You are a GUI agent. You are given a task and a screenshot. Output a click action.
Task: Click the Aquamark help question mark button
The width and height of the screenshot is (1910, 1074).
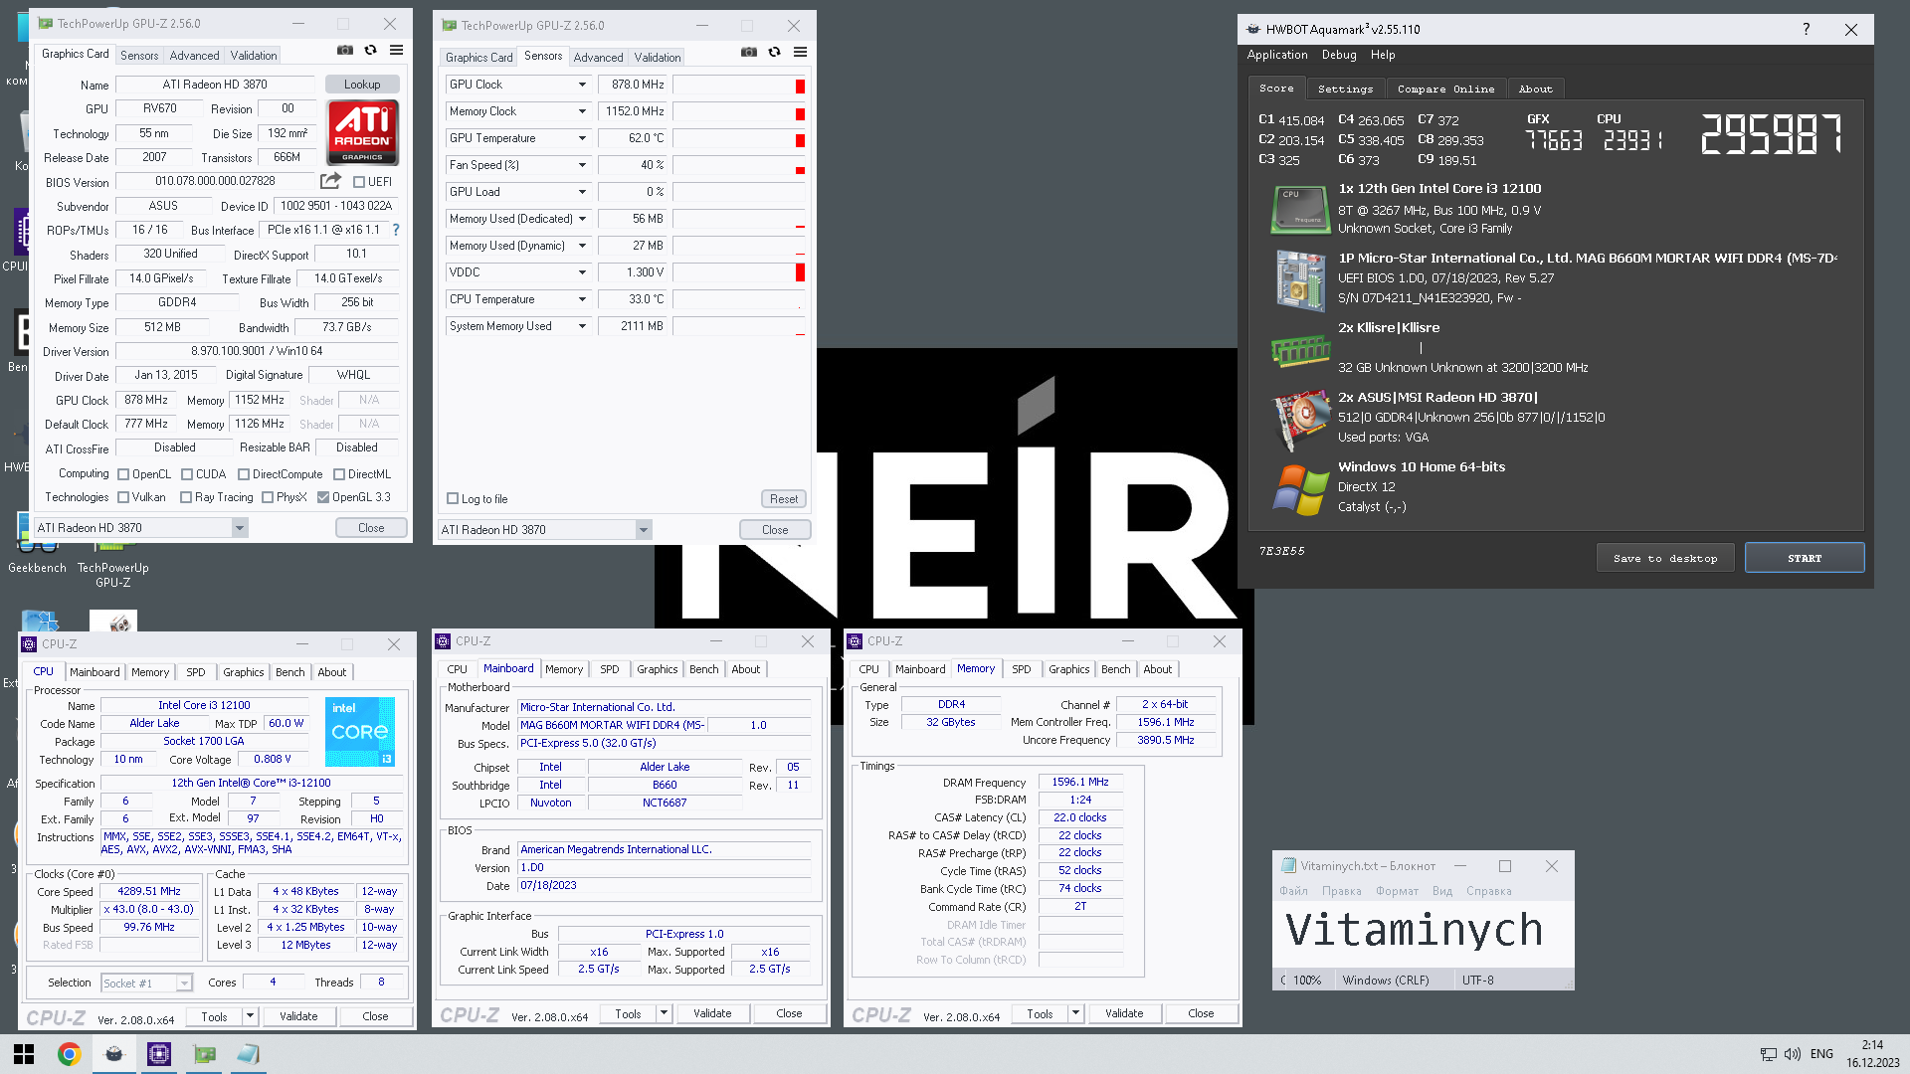[1806, 29]
